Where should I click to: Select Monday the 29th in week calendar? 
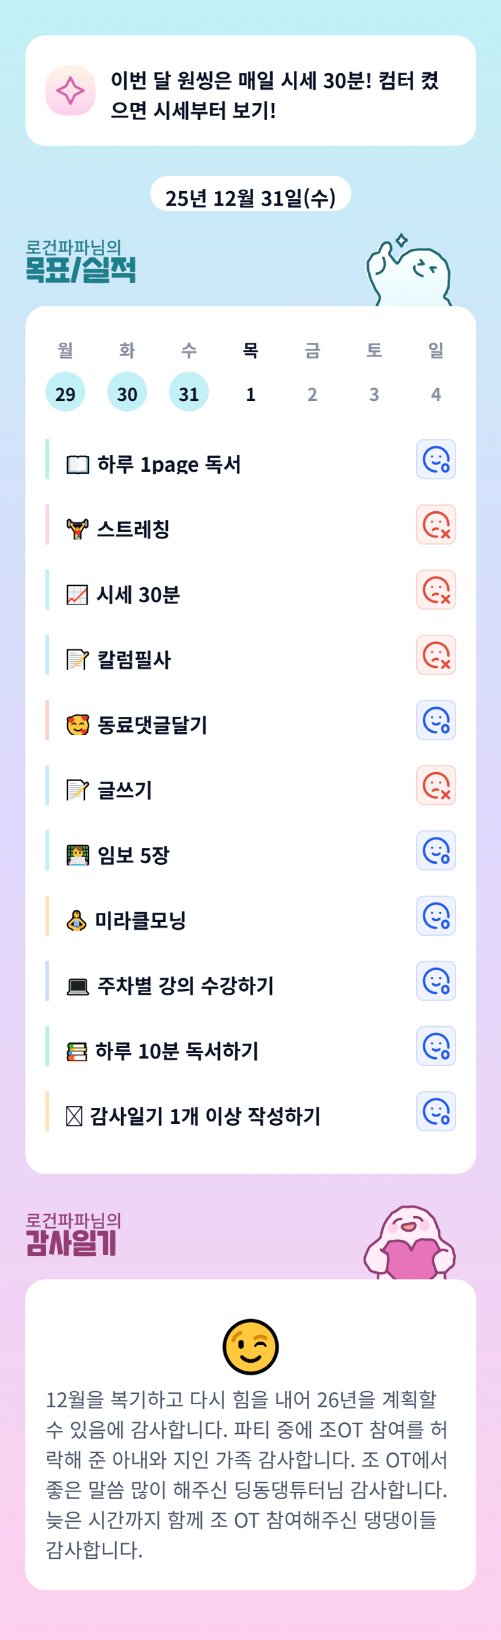pyautogui.click(x=65, y=392)
